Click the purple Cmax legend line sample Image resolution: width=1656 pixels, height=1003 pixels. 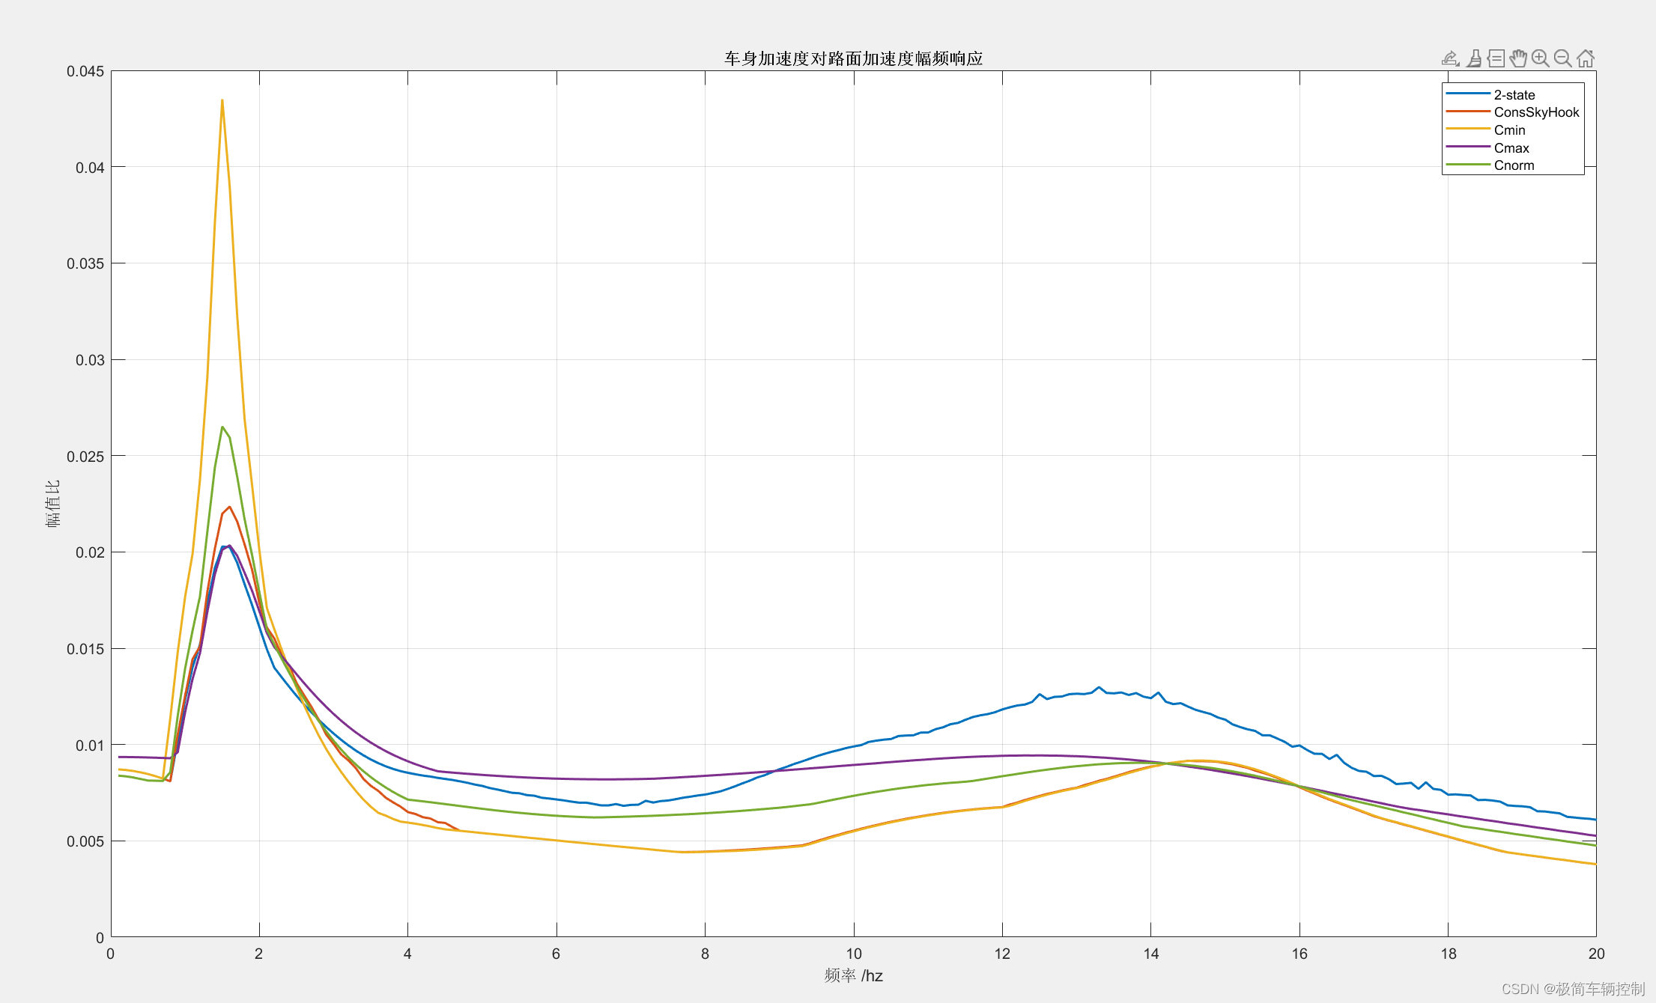pyautogui.click(x=1467, y=147)
